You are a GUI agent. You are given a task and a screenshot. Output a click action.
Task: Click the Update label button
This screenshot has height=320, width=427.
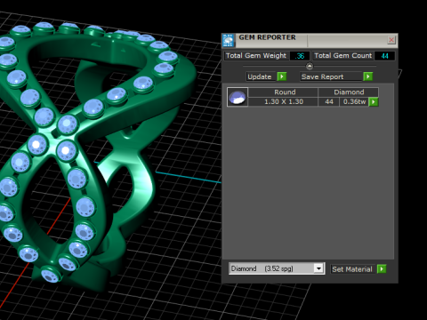[261, 76]
